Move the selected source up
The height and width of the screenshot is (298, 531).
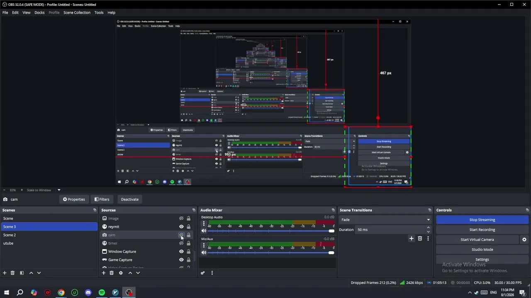[x=130, y=273]
